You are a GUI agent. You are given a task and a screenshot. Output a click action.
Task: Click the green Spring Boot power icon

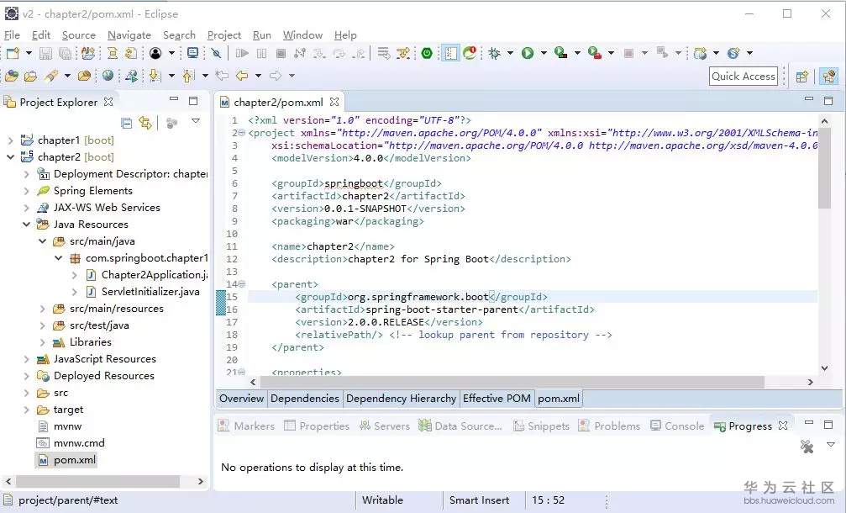427,53
